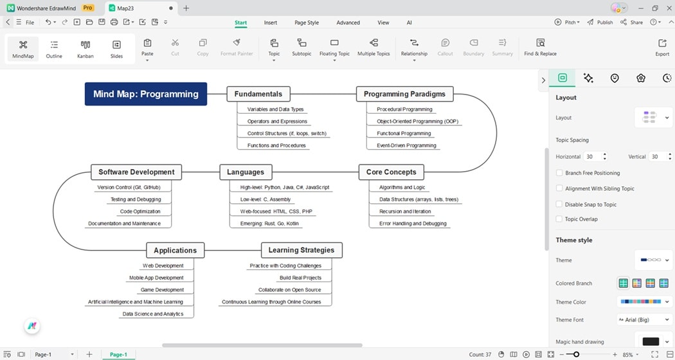
Task: Open the Advanced tab
Action: point(348,22)
